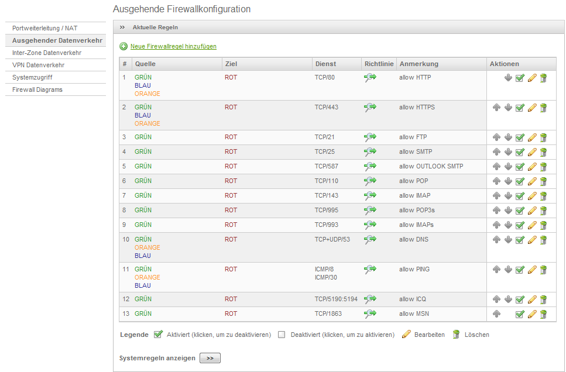This screenshot has width=566, height=372.
Task: Move the allow SMTP rule up
Action: pyautogui.click(x=496, y=152)
